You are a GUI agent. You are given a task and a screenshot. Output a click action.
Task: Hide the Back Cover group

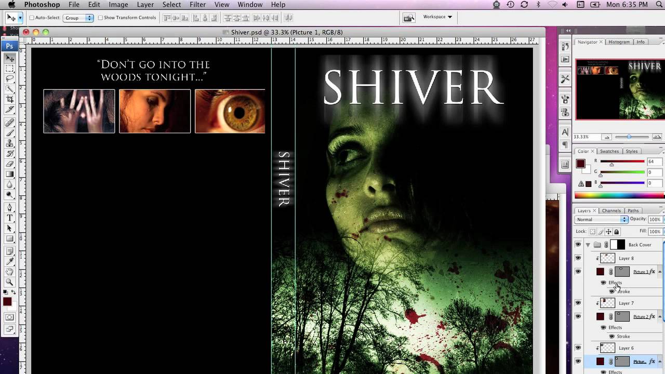point(578,245)
